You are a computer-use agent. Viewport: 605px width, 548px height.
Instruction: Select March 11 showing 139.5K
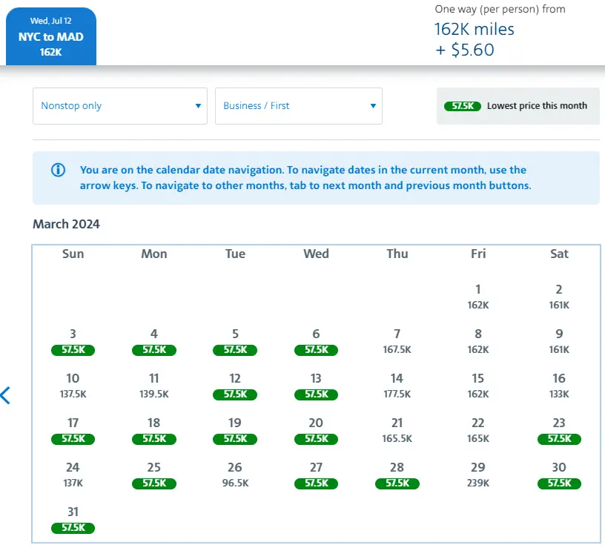pos(154,386)
